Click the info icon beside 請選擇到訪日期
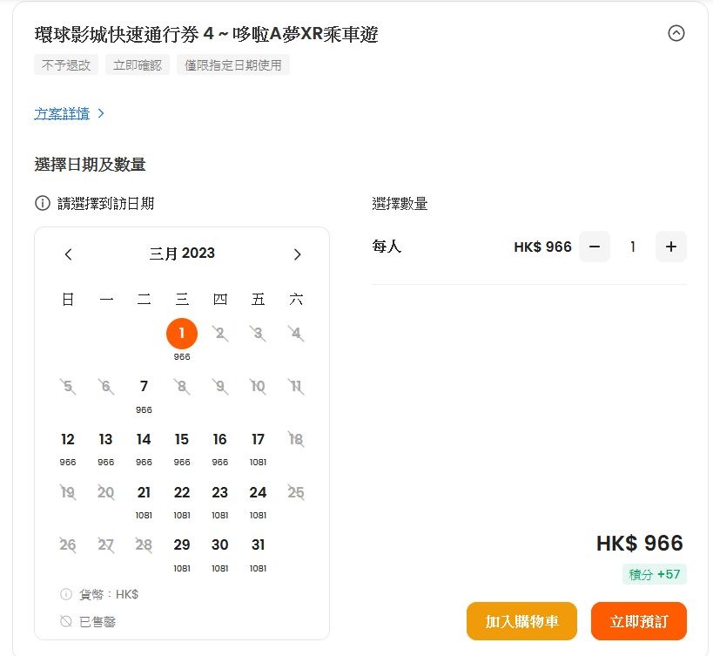Viewport: 713px width, 656px height. [43, 203]
